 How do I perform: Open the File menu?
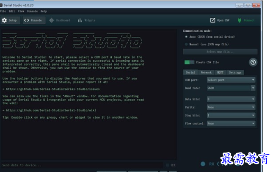3,11
